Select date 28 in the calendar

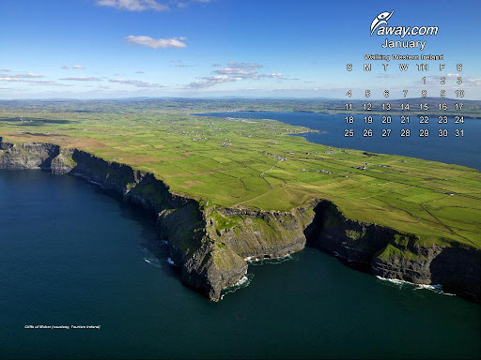pyautogui.click(x=405, y=133)
